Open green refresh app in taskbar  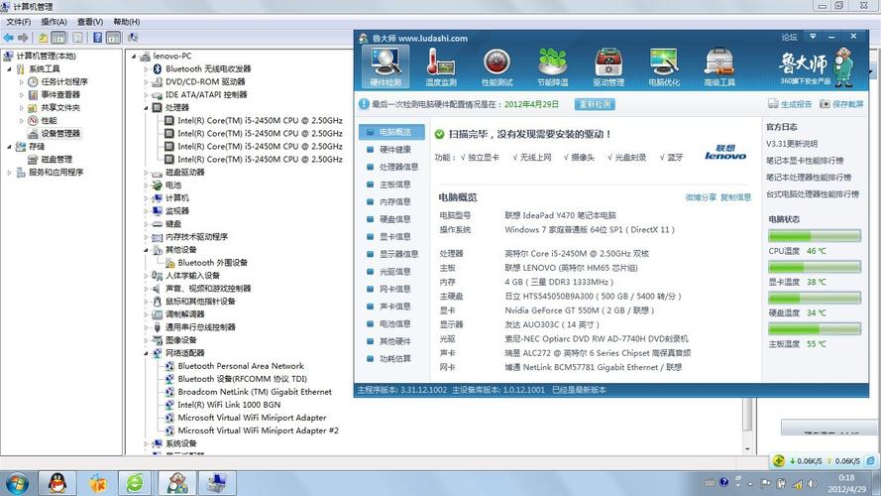coord(135,483)
